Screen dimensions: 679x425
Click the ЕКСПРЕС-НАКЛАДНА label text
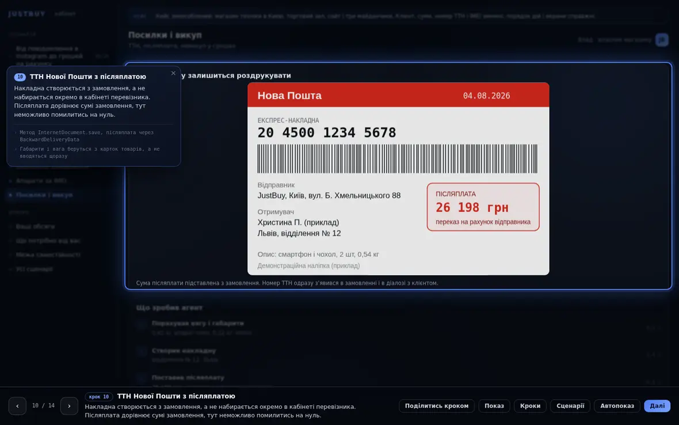tap(288, 120)
